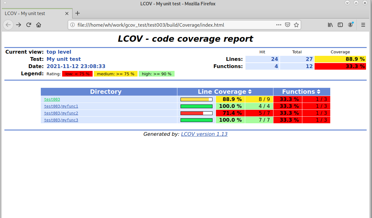This screenshot has width=372, height=218.
Task: Open the Library button
Action: (x=330, y=25)
